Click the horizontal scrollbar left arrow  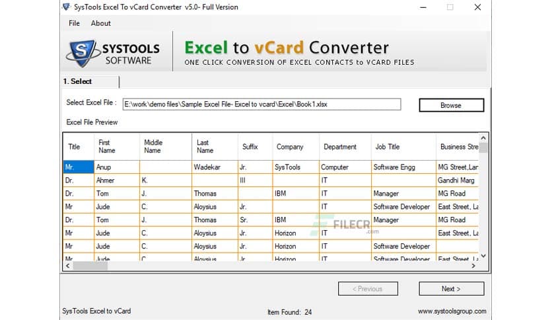pyautogui.click(x=68, y=266)
